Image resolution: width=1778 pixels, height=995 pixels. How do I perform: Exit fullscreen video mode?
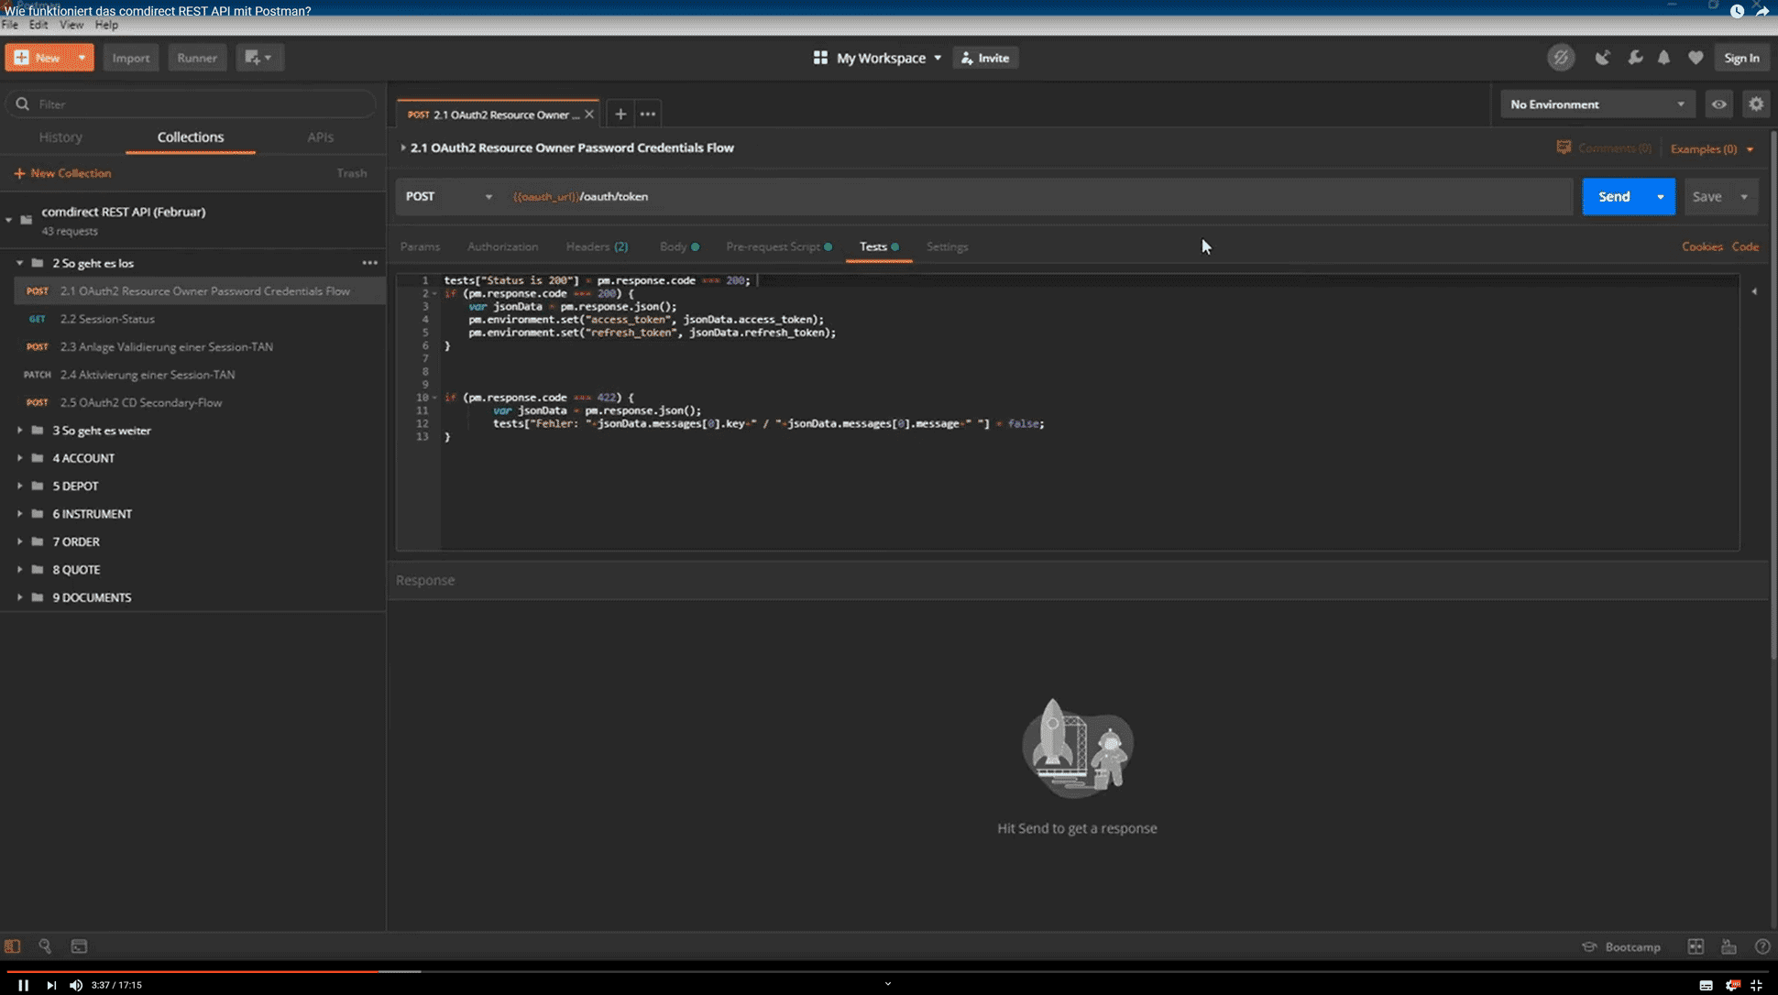click(1757, 985)
